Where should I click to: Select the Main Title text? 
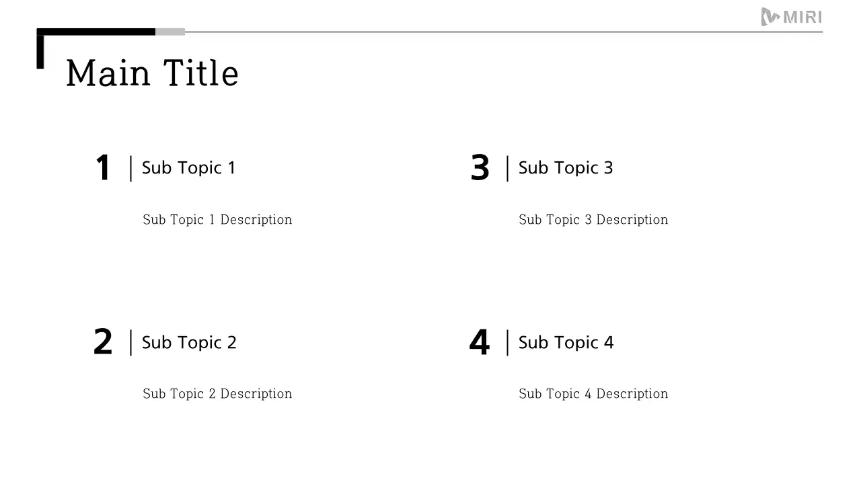point(152,73)
